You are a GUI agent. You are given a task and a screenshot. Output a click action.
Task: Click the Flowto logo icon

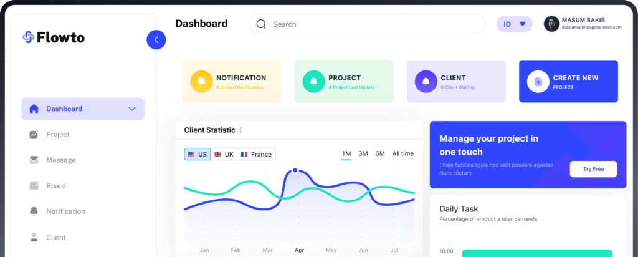[28, 37]
